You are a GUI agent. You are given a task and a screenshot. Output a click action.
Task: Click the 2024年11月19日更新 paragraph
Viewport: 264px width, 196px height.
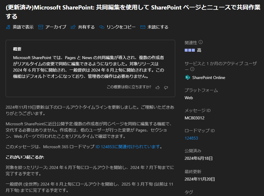coord(90,110)
